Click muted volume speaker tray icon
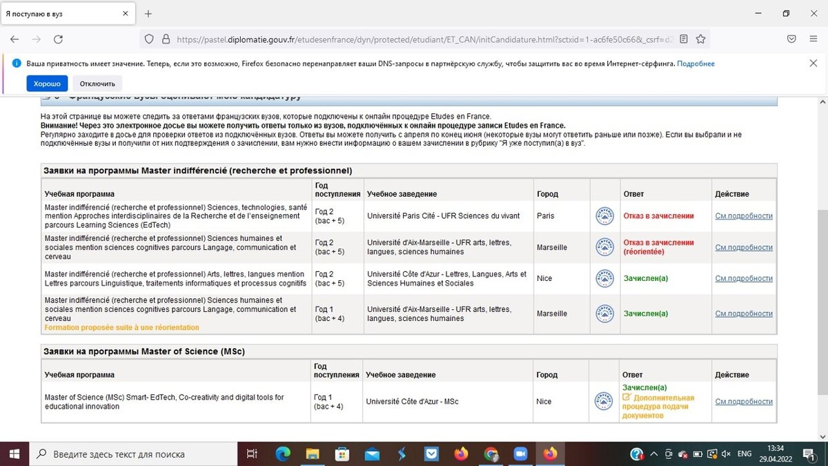The width and height of the screenshot is (828, 466). [726, 454]
